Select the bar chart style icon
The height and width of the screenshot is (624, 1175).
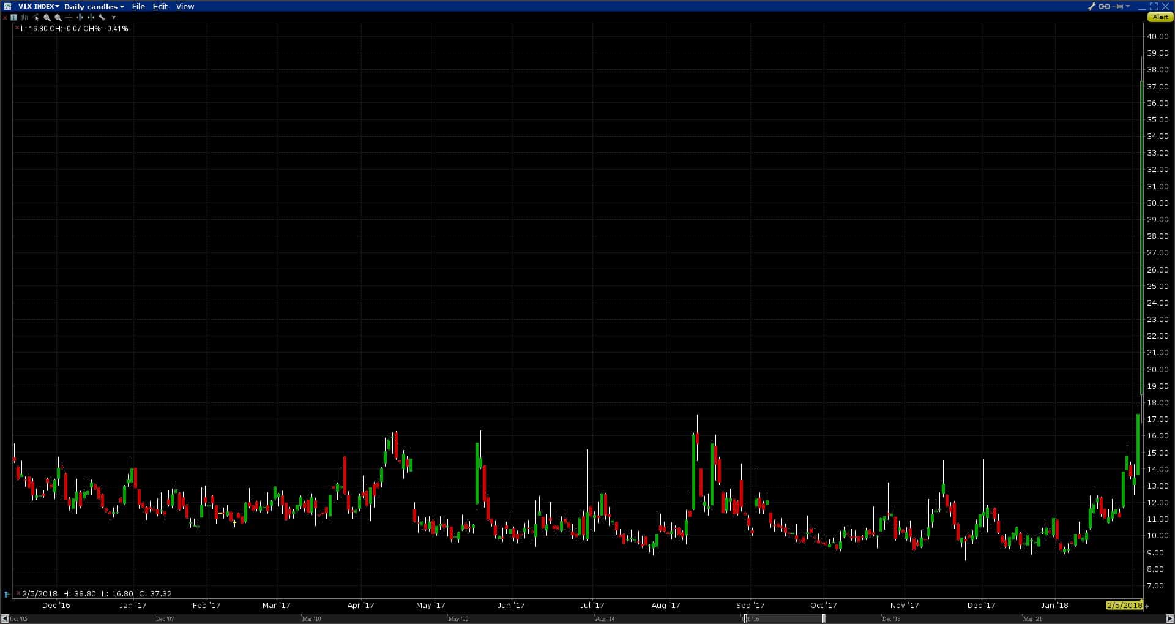click(x=24, y=18)
